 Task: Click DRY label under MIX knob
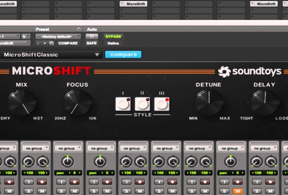coord(5,118)
